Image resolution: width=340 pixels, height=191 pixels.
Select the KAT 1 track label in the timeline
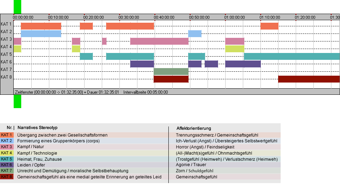[6, 24]
